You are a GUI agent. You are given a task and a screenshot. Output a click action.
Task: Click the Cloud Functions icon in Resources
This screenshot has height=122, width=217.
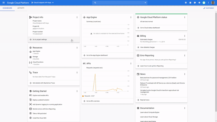click(x=30, y=63)
